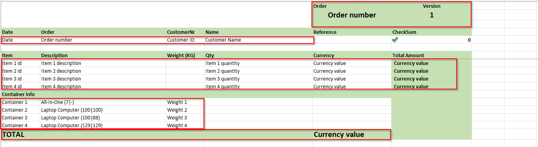Click the Laptop Computer (100|88) cell

click(x=103, y=117)
